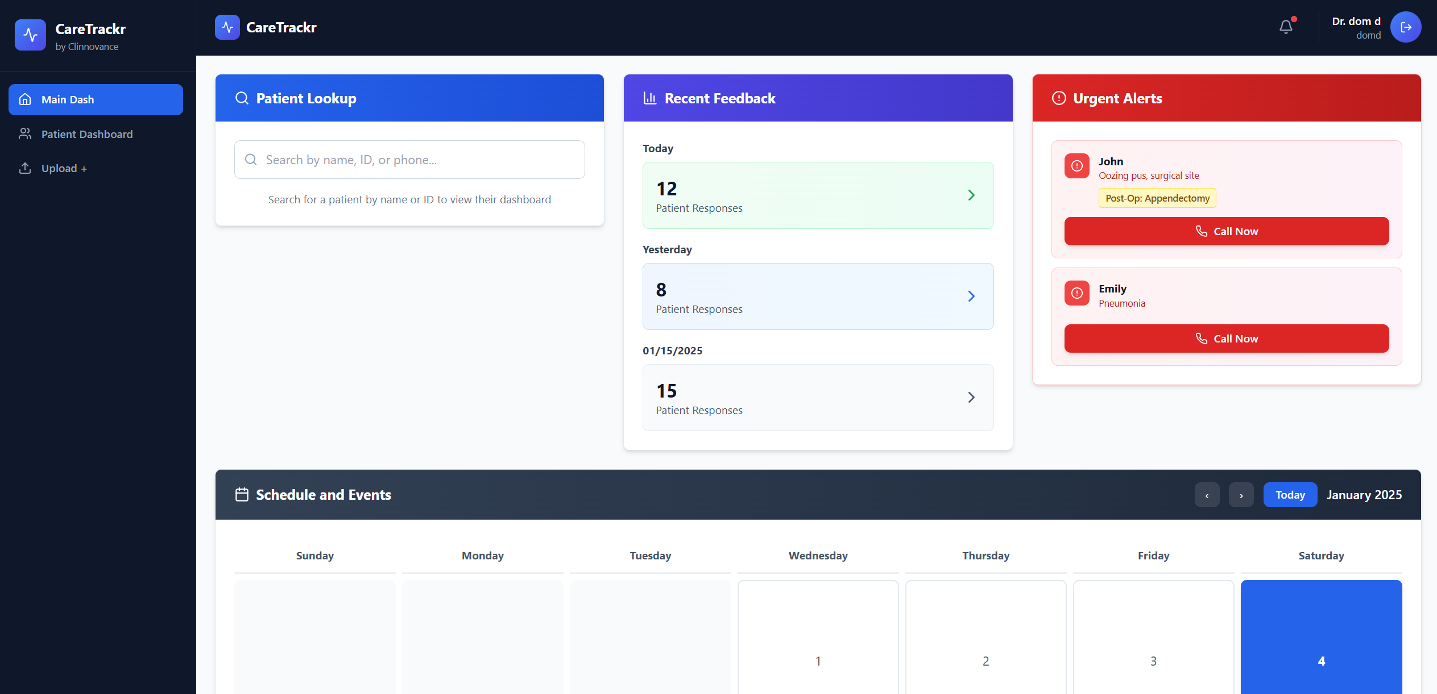Focus the patient search input field

(409, 160)
